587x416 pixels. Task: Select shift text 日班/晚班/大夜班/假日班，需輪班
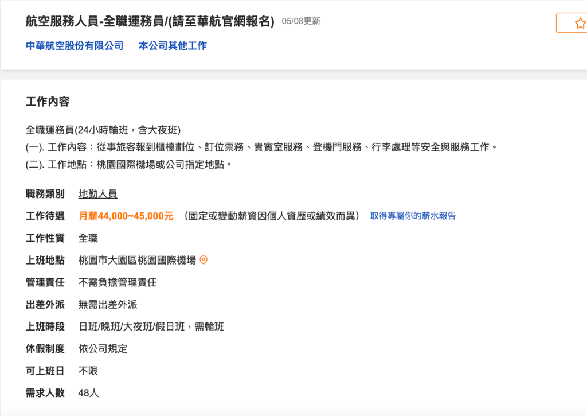pos(151,326)
